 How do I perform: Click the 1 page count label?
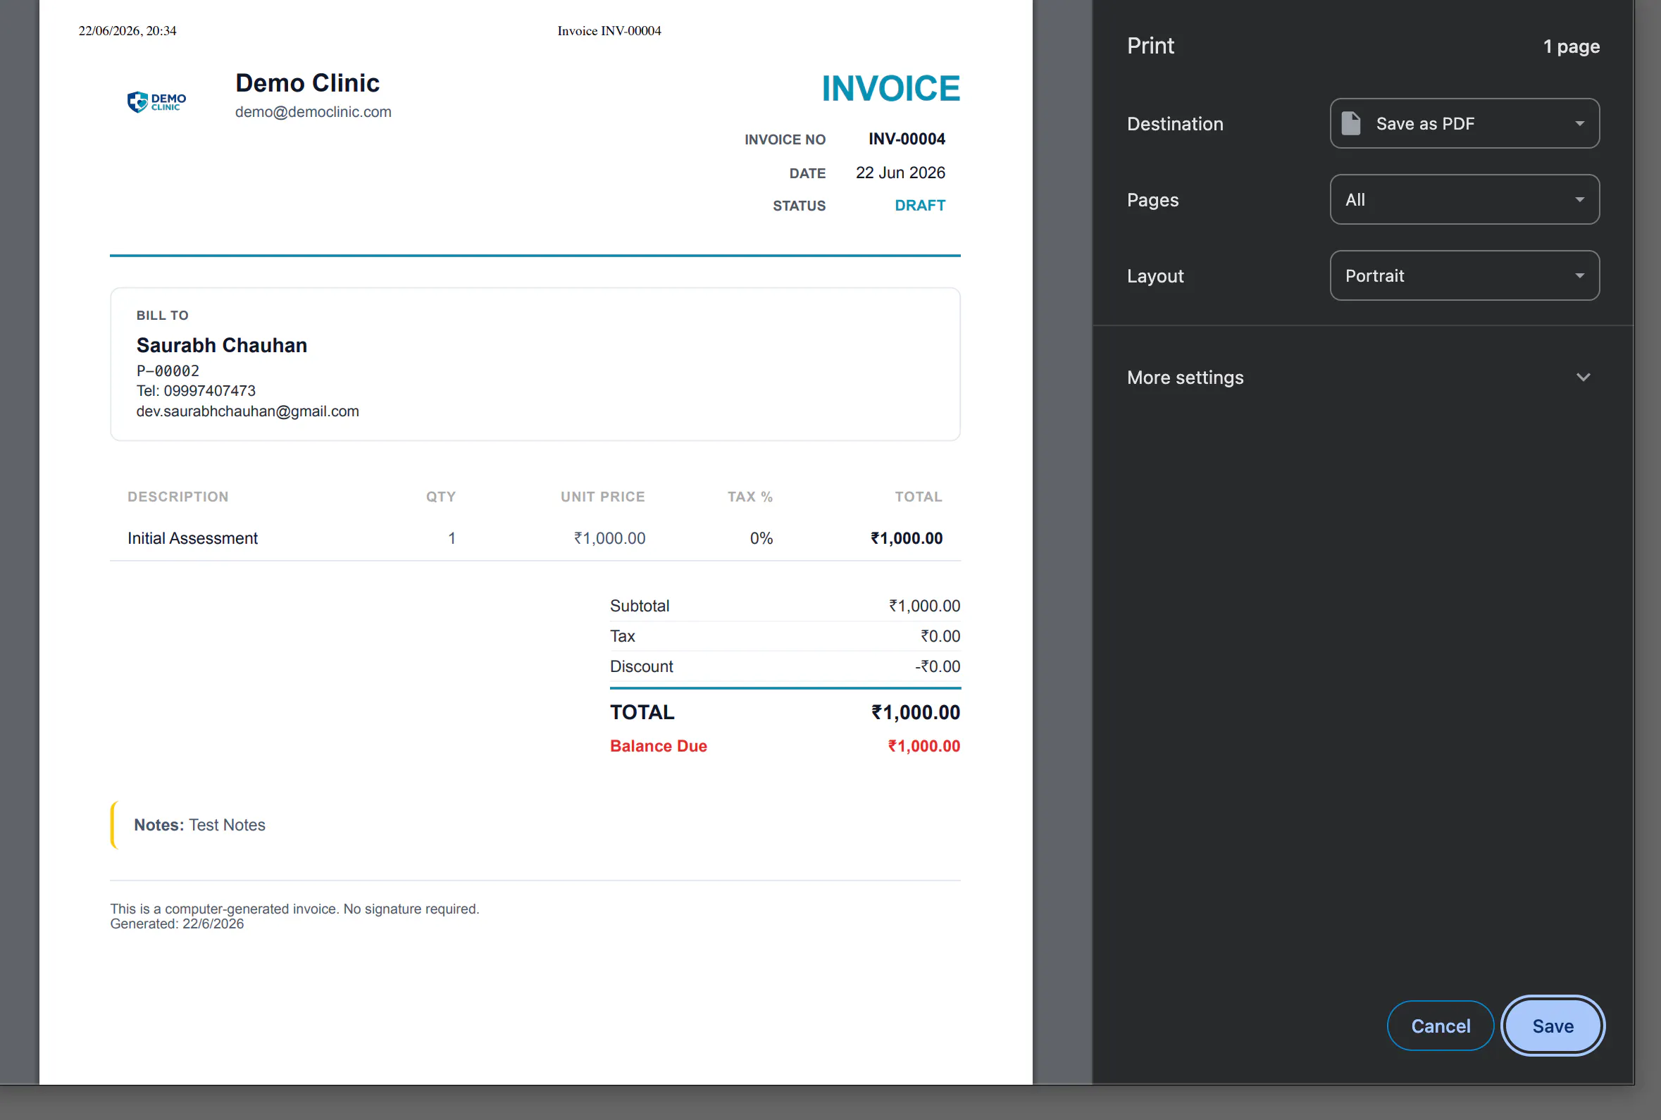[1571, 46]
